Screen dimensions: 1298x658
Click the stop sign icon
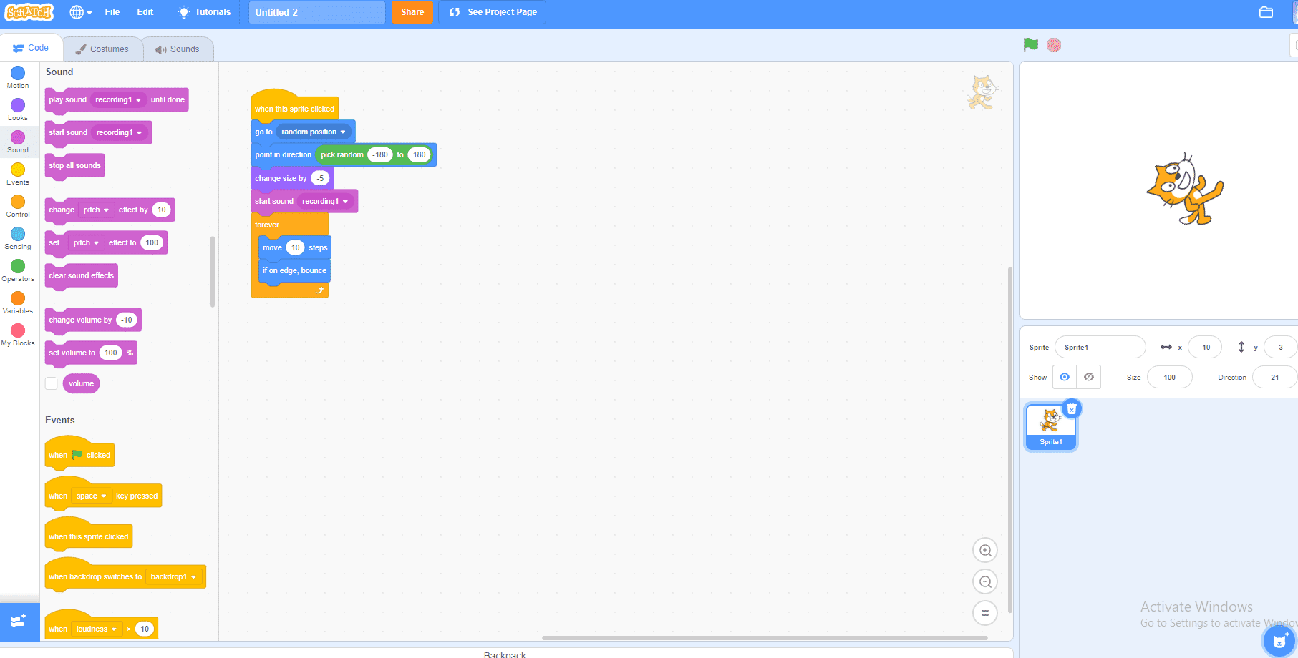pyautogui.click(x=1053, y=44)
